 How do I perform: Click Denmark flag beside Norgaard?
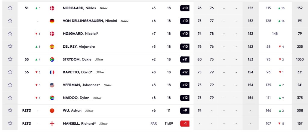52,8
